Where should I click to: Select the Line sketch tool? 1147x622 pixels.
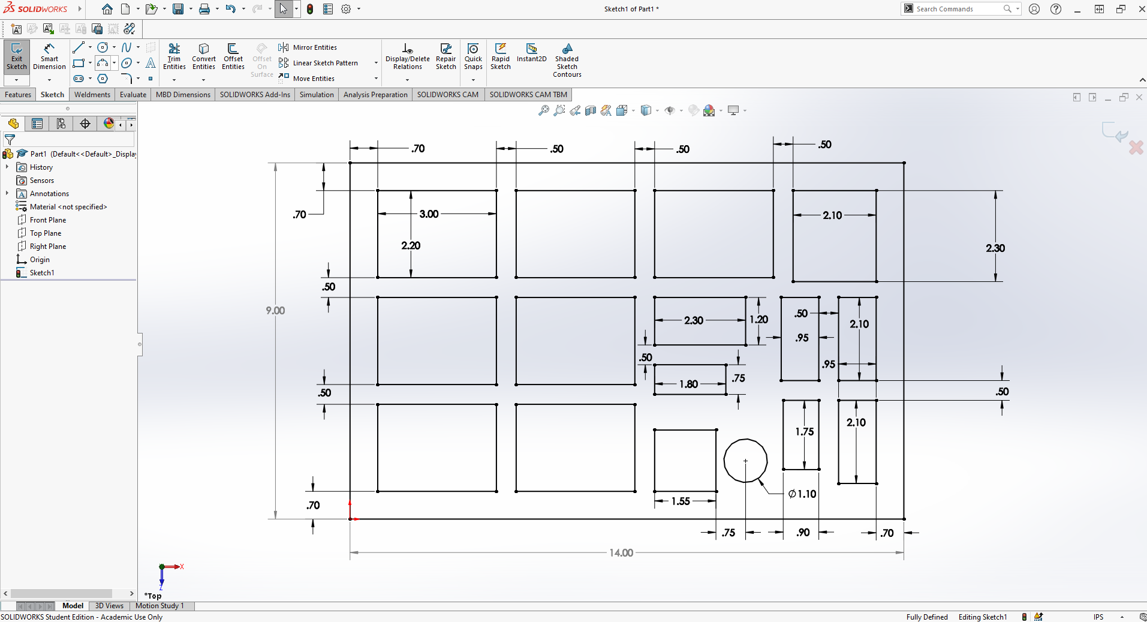[79, 47]
